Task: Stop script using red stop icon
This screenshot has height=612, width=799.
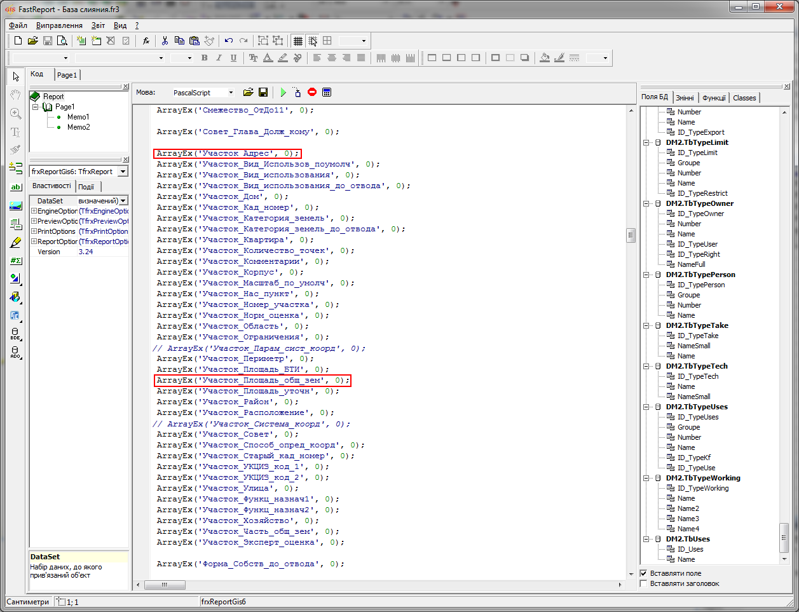Action: point(312,92)
